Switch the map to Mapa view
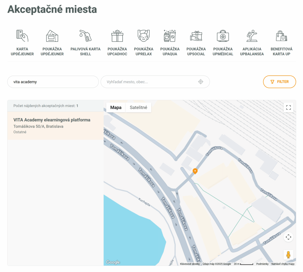303x272 pixels. point(116,107)
